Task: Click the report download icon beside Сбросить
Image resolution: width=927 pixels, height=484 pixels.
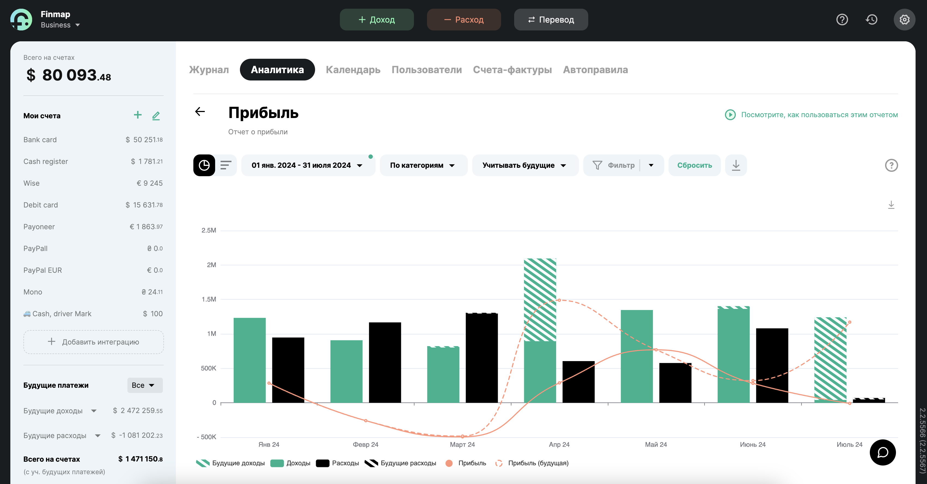Action: (736, 165)
